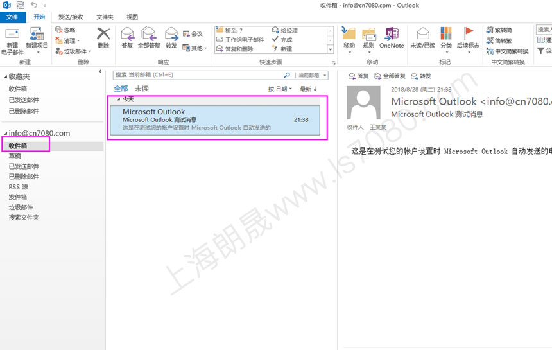Open the Junk (垃圾邮件) dropdown
This screenshot has height=350, width=552.
(73, 51)
